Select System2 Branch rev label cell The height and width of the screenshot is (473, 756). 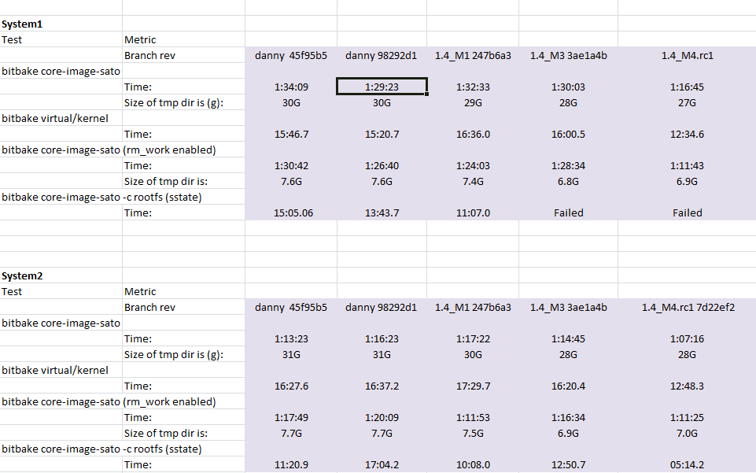coord(184,307)
